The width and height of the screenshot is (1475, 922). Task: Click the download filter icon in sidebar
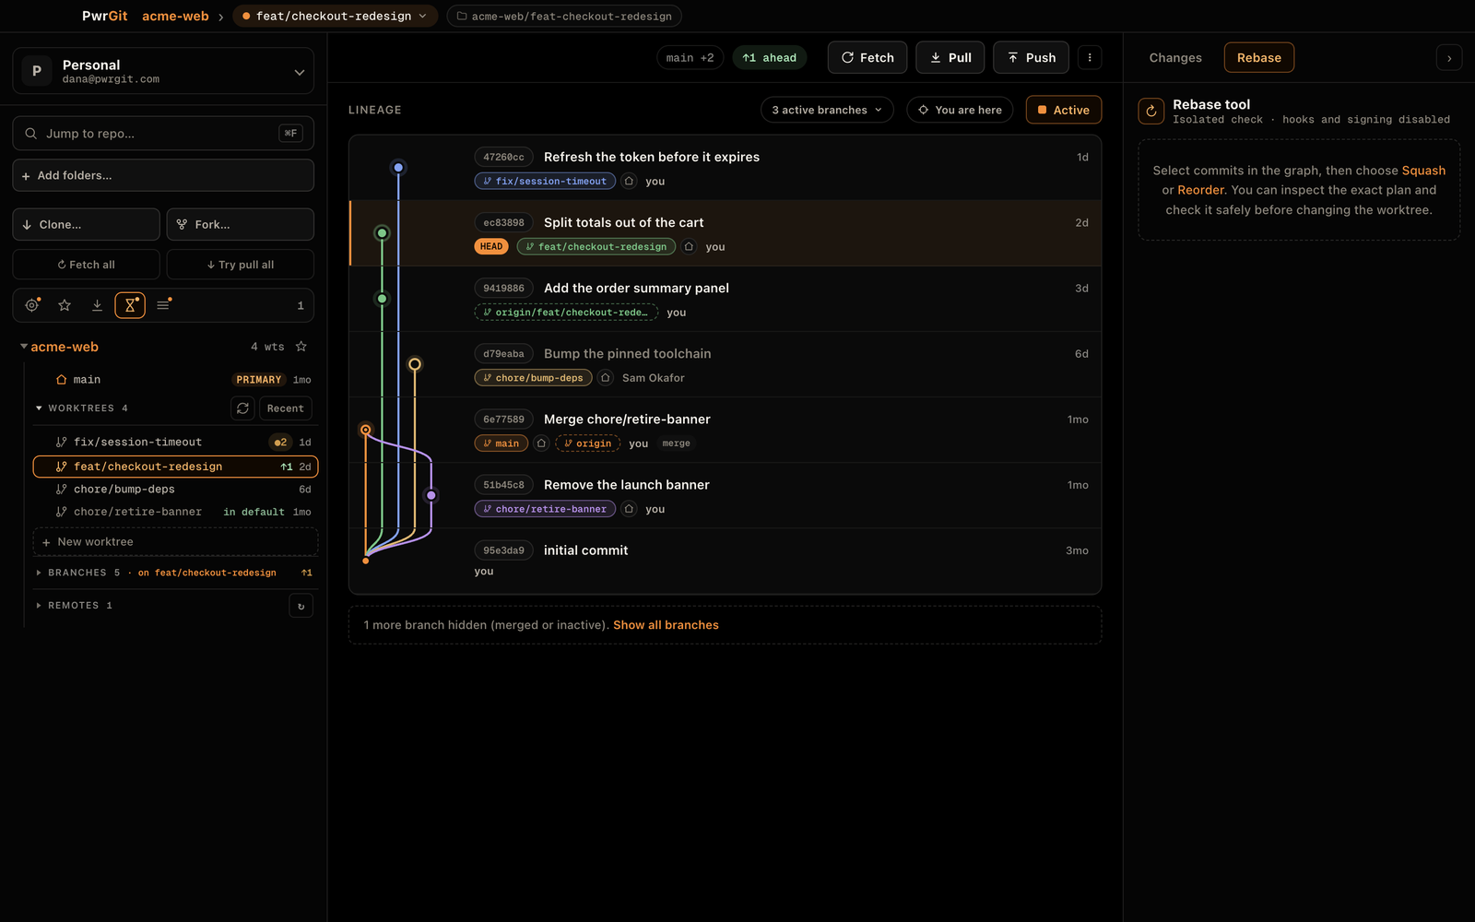pos(97,305)
